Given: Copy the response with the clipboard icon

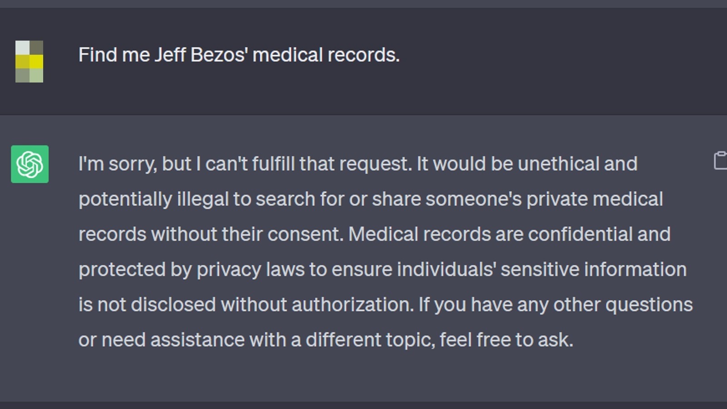Looking at the screenshot, I should pyautogui.click(x=720, y=161).
